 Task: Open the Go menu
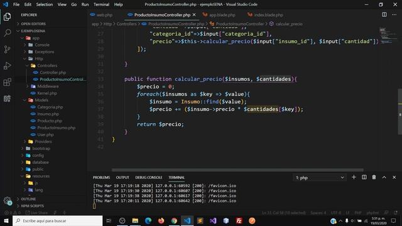74,4
